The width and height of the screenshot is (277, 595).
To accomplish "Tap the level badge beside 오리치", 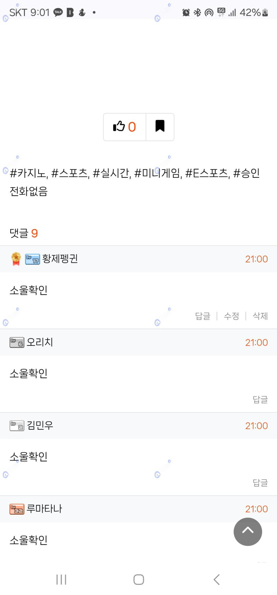I will pyautogui.click(x=17, y=343).
